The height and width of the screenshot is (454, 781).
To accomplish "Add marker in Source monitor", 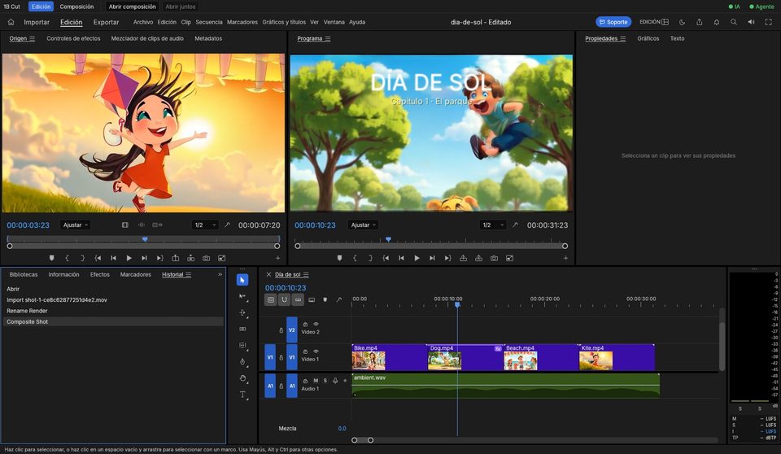I will (51, 258).
